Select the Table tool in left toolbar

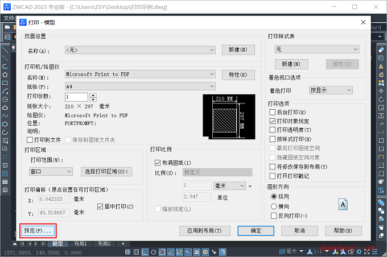(x=5, y=182)
